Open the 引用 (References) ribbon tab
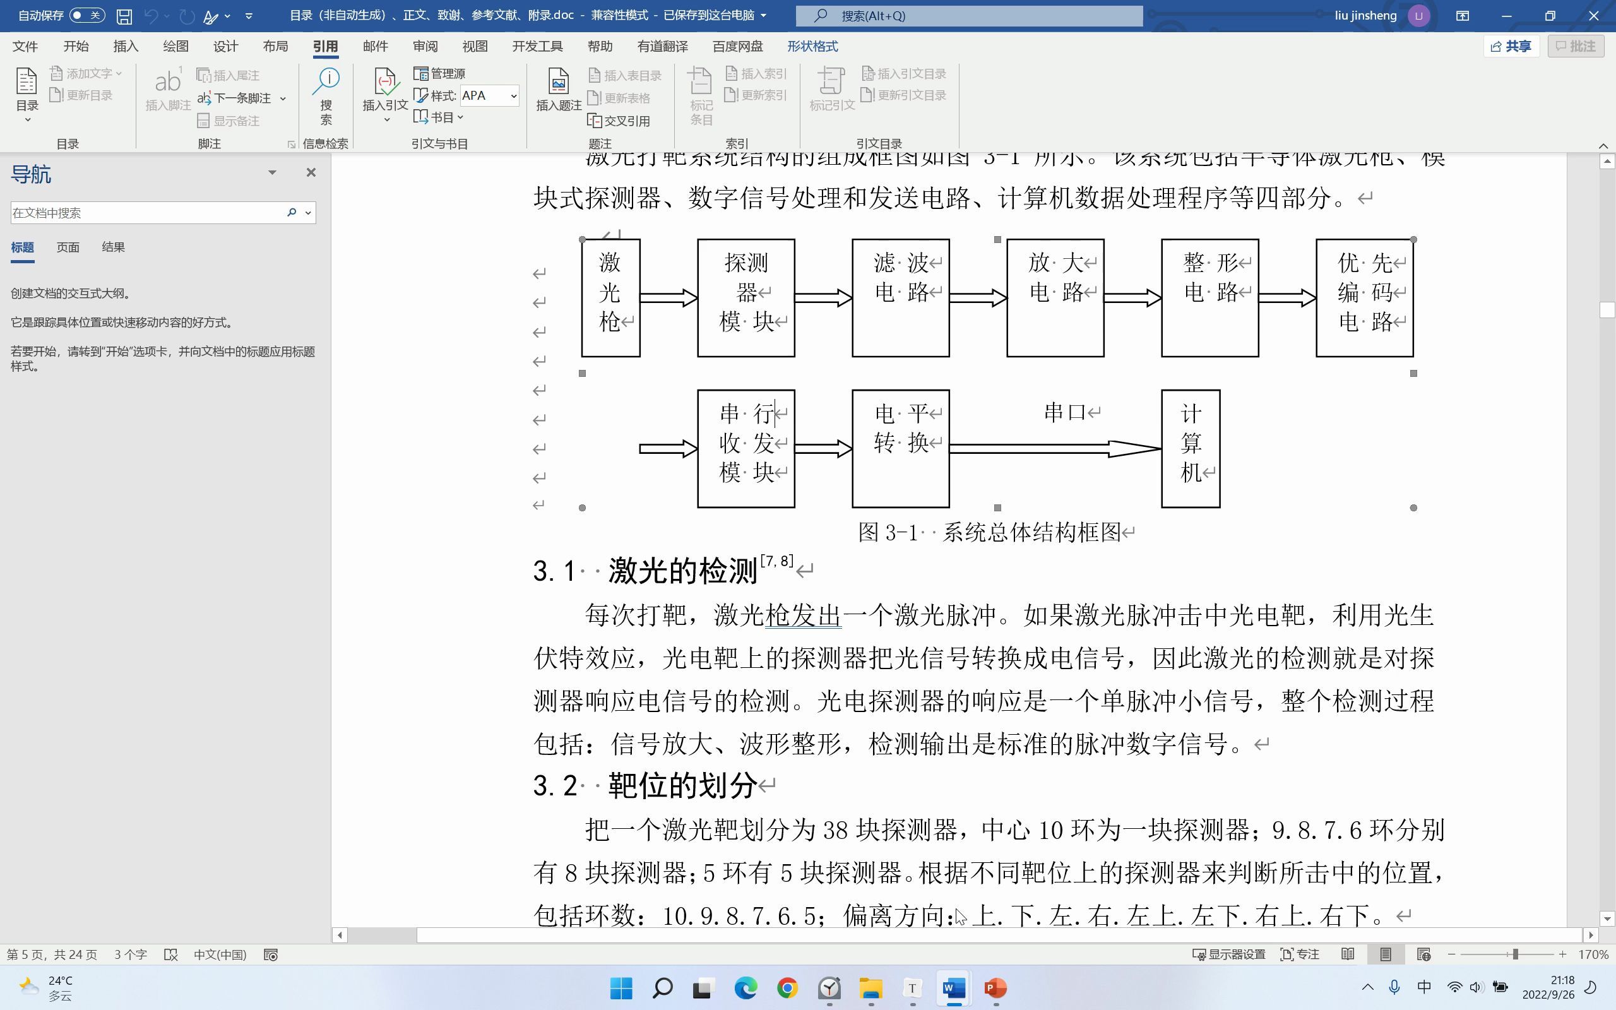The image size is (1616, 1010). tap(326, 45)
